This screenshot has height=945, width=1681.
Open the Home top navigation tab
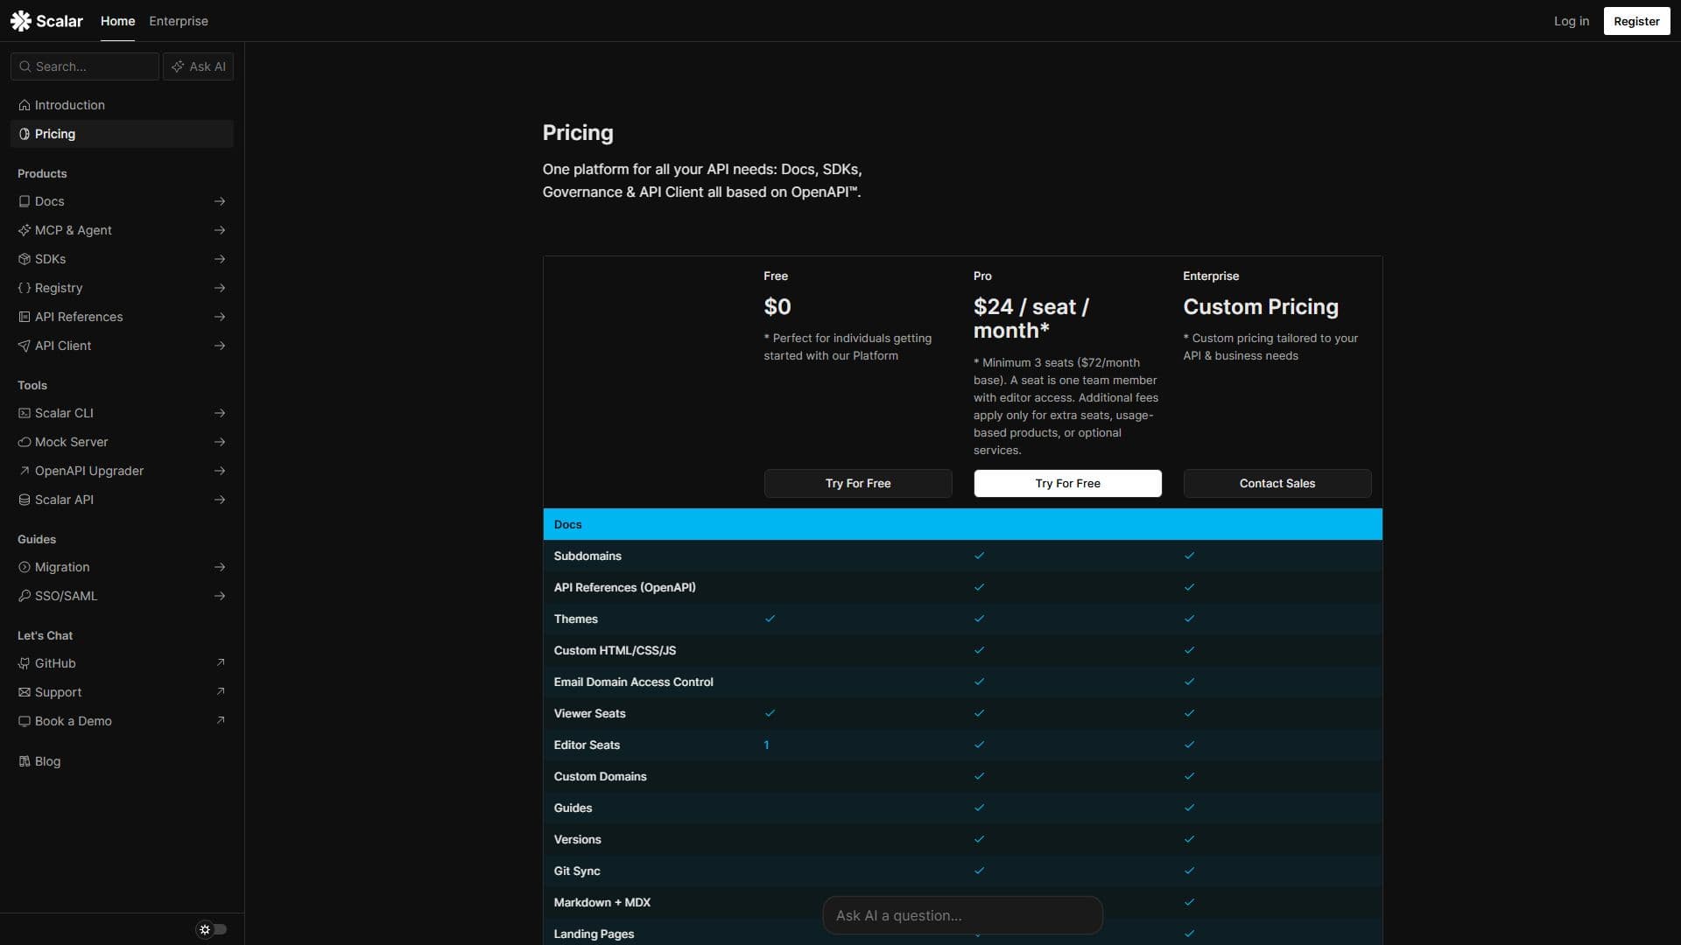click(x=117, y=21)
